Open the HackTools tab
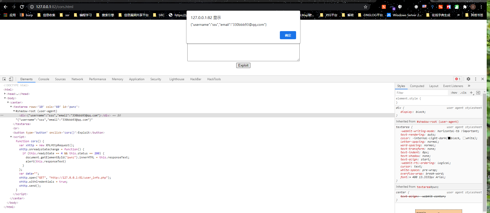The height and width of the screenshot is (213, 490). tap(214, 79)
